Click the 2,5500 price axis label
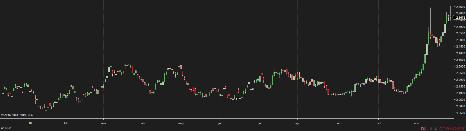The height and width of the screenshot is (131, 466). tap(460, 33)
